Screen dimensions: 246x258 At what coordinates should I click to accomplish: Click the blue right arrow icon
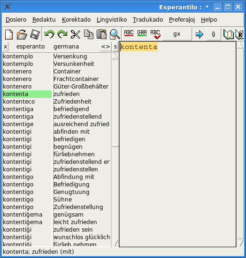pos(200,34)
